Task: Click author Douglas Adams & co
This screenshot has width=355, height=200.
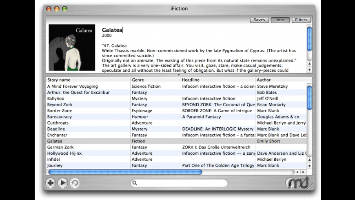Action: tap(278, 117)
